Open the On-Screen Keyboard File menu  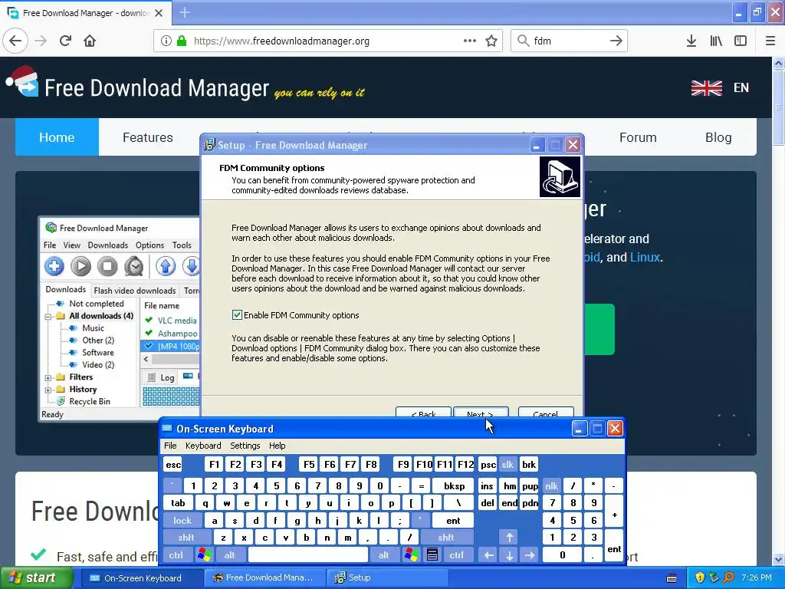(x=170, y=446)
